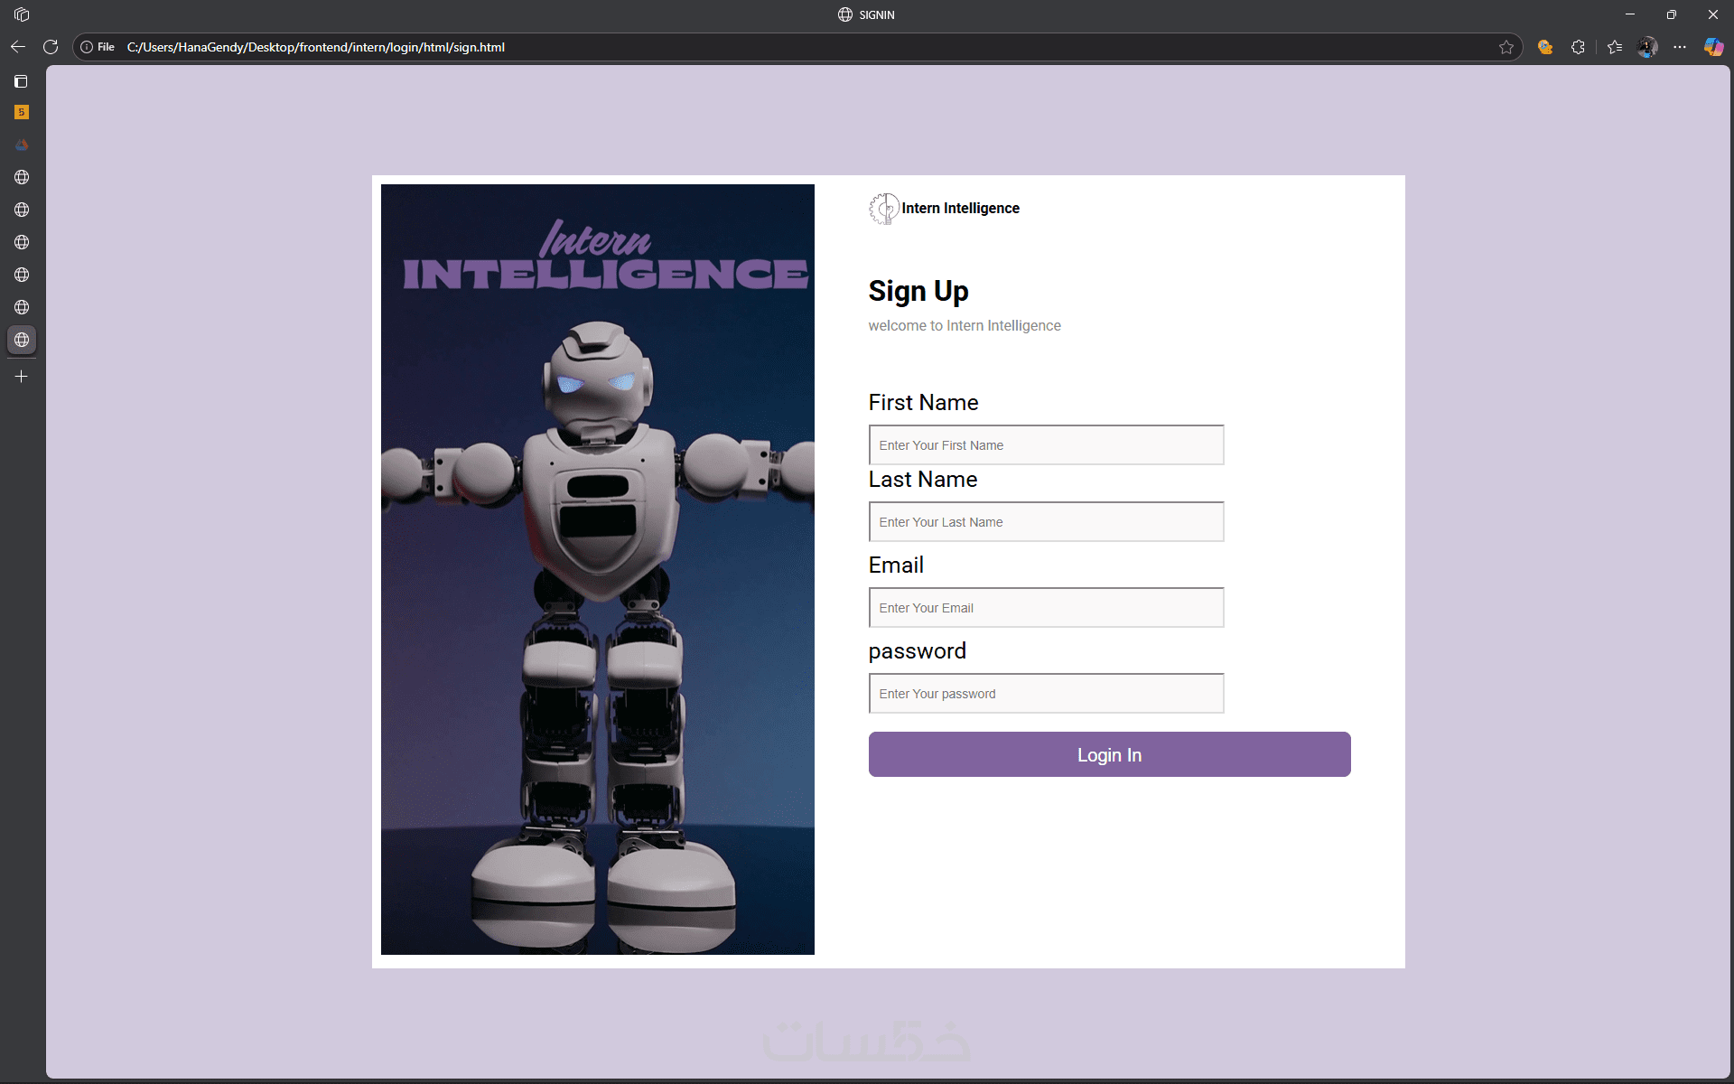Viewport: 1734px width, 1084px height.
Task: Focus the First Name input field
Action: coord(1046,445)
